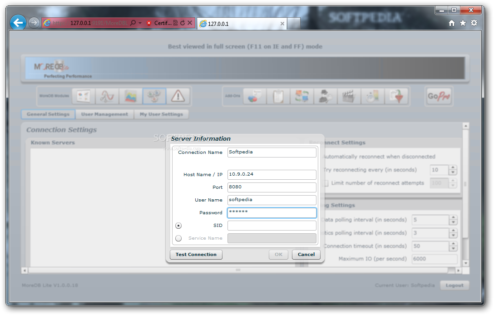
Task: Click the horizontal scrollbar thumb
Action: click(238, 270)
